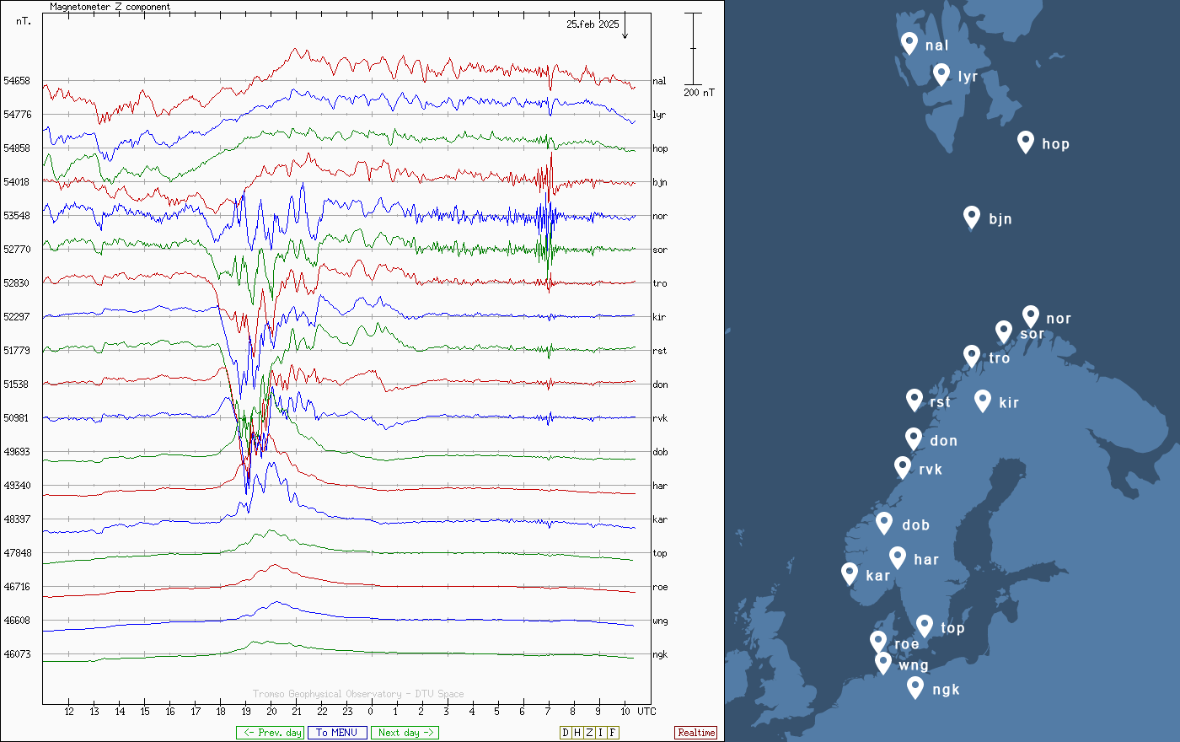Select the top station map pin

[x=925, y=625]
